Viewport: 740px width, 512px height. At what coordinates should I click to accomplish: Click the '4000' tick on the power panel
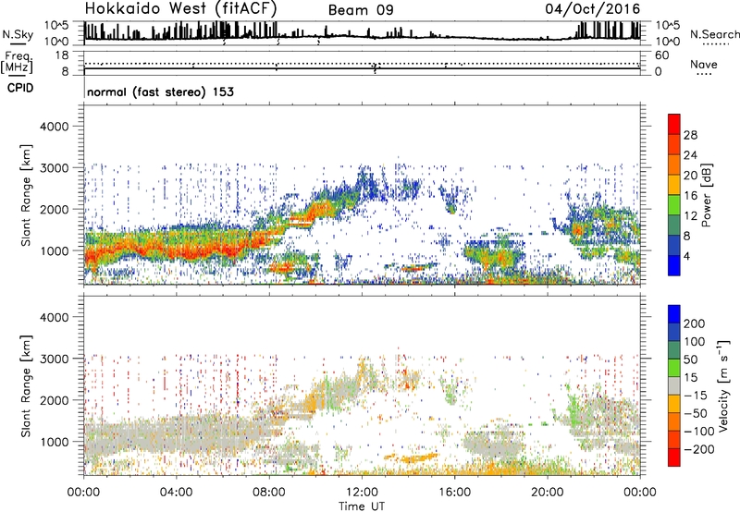tap(54, 127)
